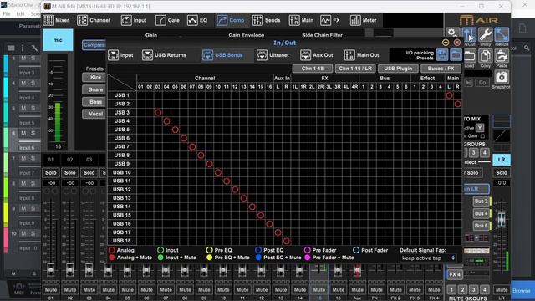Click the mic channel label box

pos(58,40)
